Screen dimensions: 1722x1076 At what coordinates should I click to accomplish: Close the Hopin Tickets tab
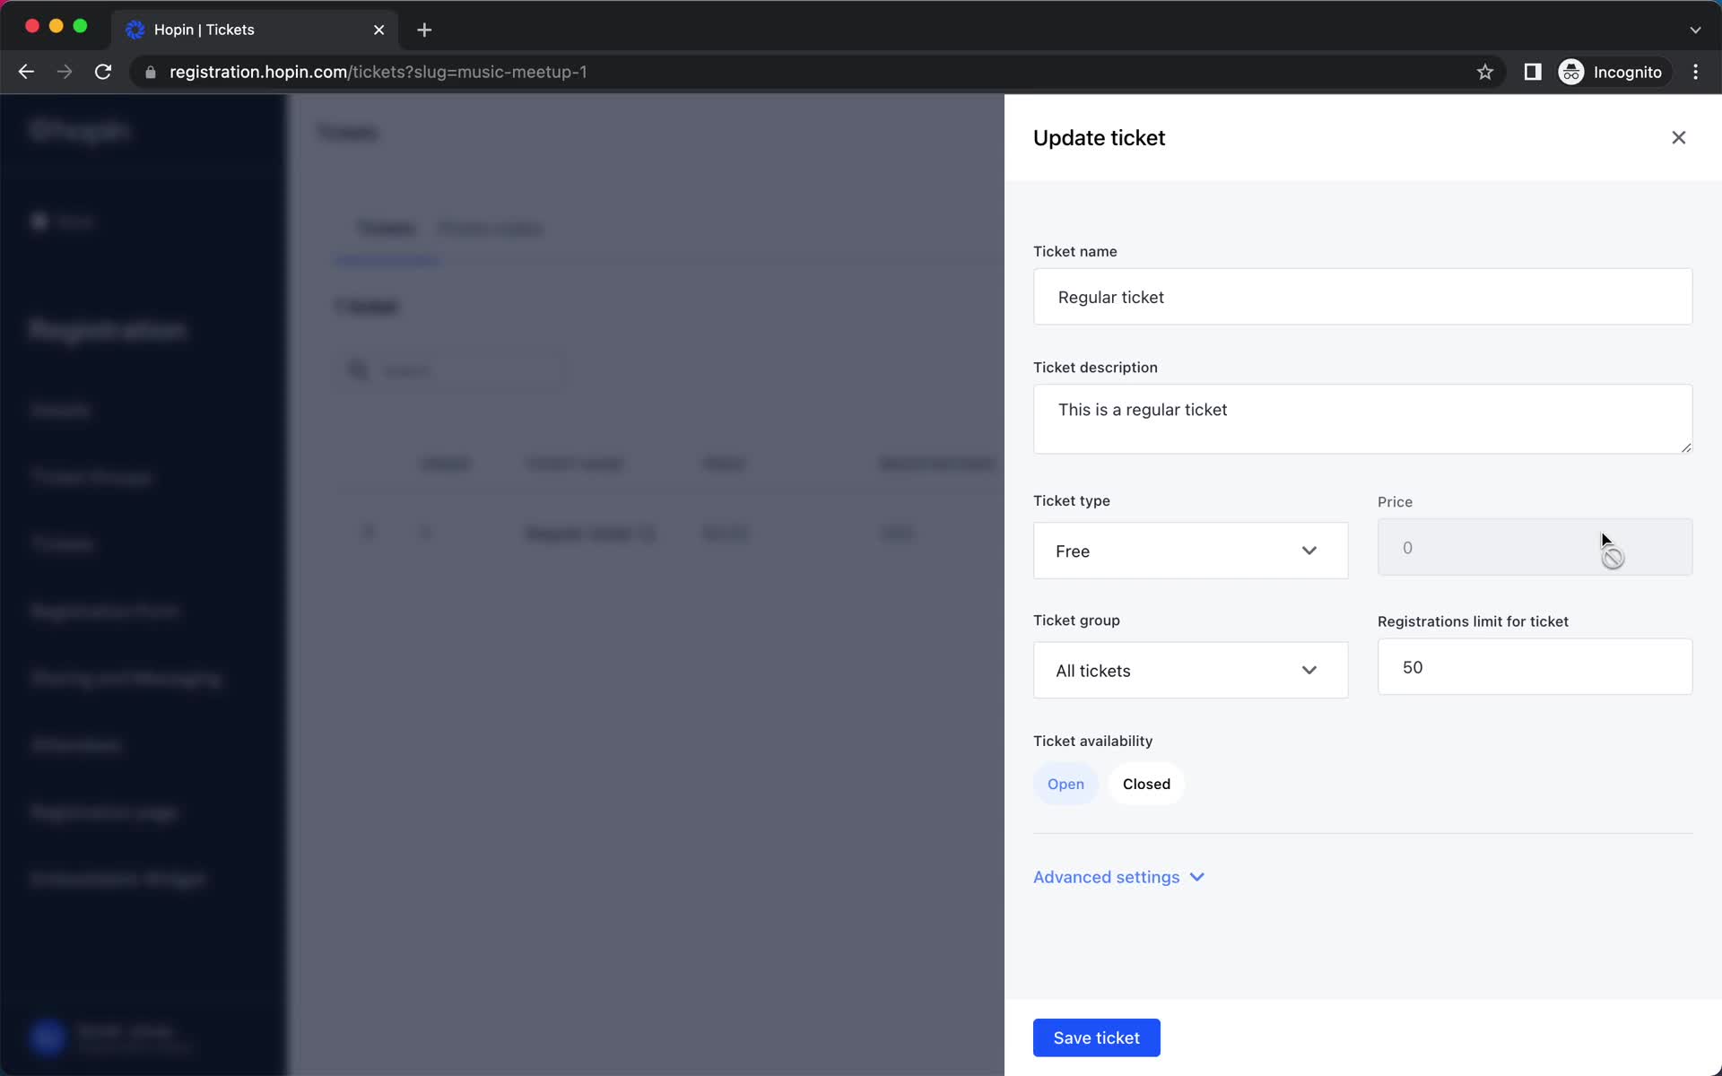click(x=378, y=30)
